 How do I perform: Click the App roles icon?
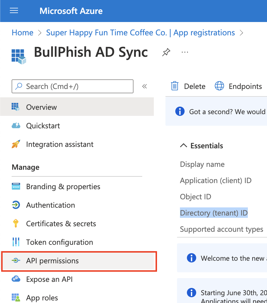coord(16,297)
